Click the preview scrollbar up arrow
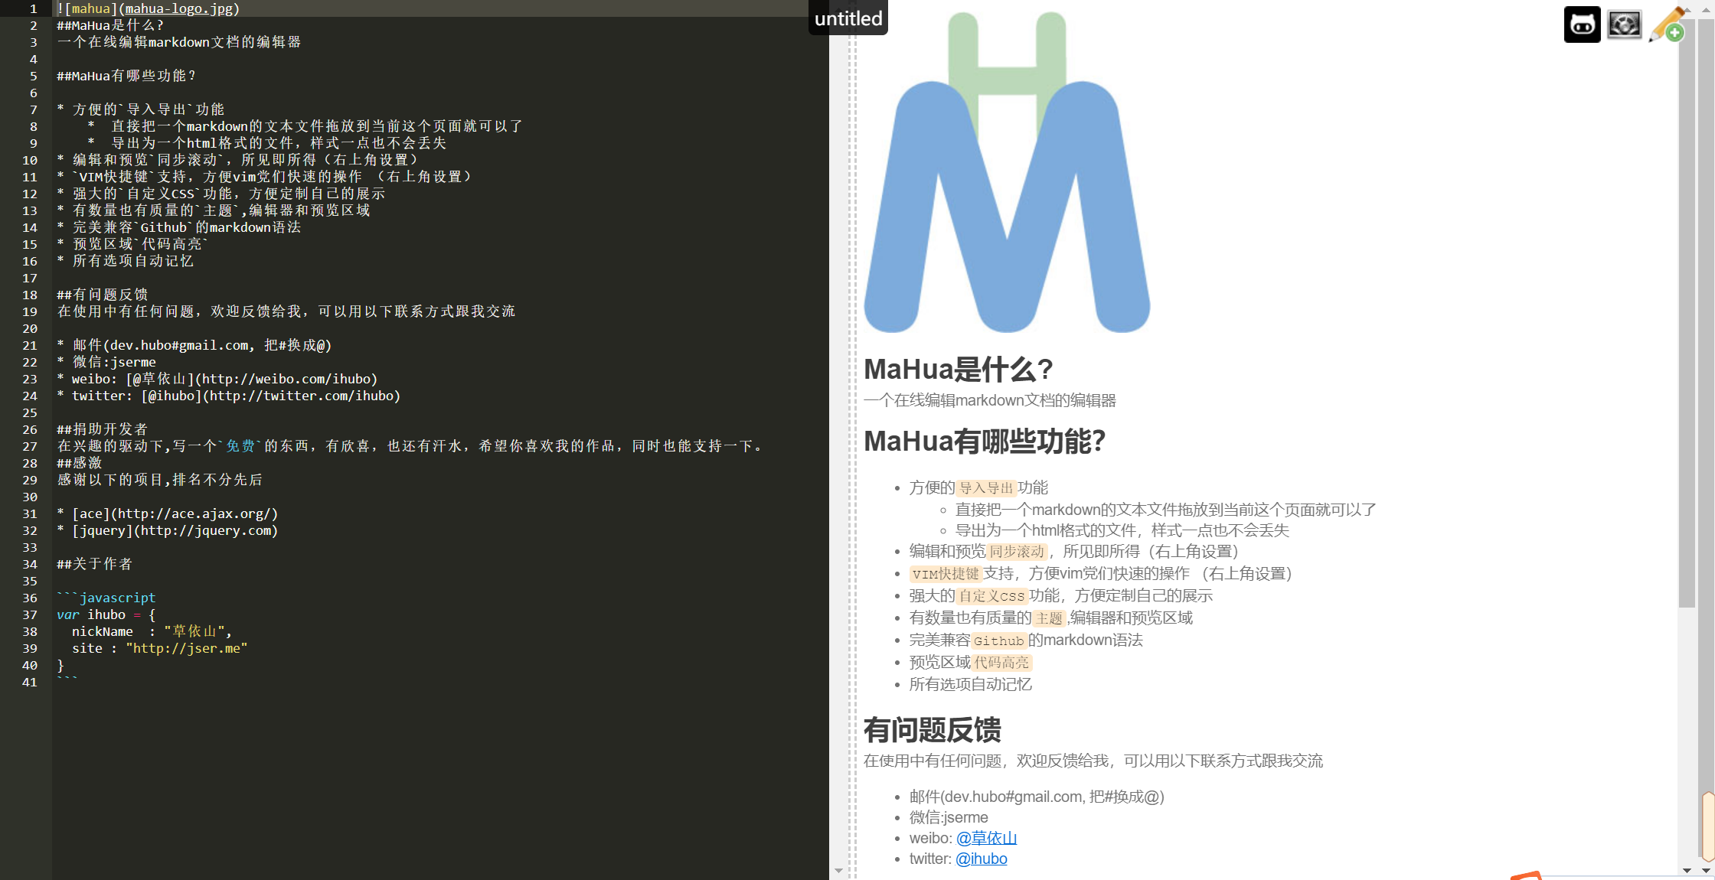The width and height of the screenshot is (1715, 880). point(1687,9)
